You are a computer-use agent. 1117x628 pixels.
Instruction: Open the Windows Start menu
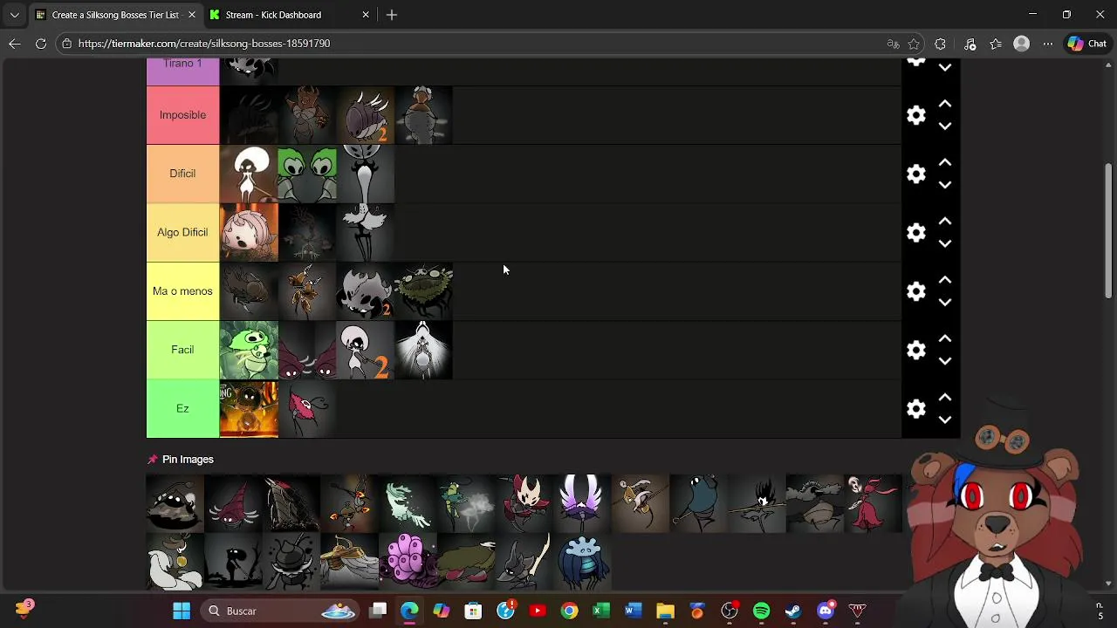(182, 611)
